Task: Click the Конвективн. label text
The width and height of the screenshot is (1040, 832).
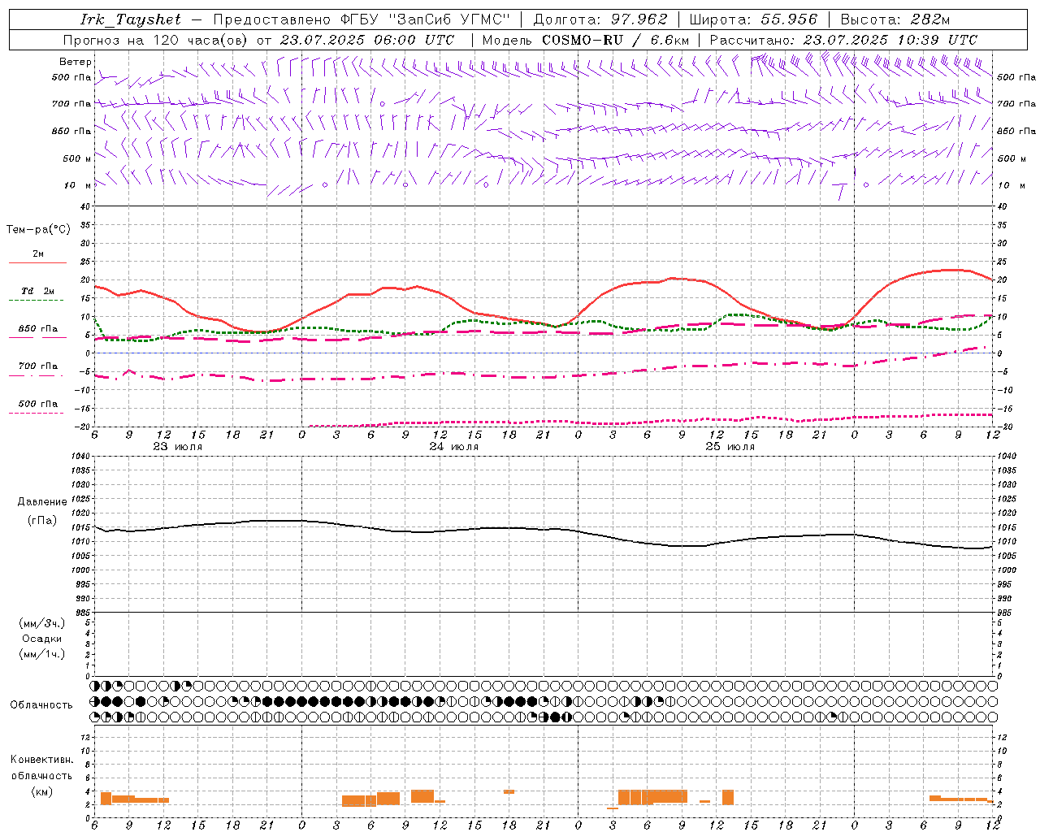Action: coord(41,760)
